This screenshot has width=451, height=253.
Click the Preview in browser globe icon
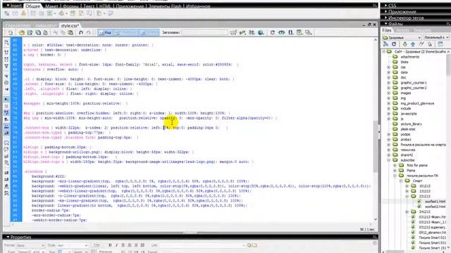point(261,33)
